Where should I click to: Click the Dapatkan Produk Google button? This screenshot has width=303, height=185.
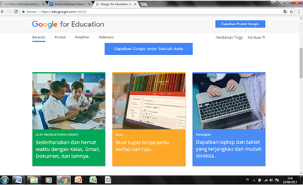[240, 24]
